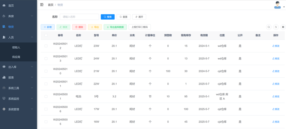Screen dimensions: 286x129
Task: Click the 2024-5-1 expiry date cell
Action: (204, 46)
